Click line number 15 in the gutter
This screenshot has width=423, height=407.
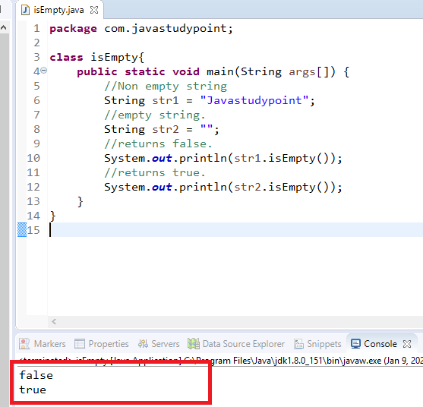33,230
